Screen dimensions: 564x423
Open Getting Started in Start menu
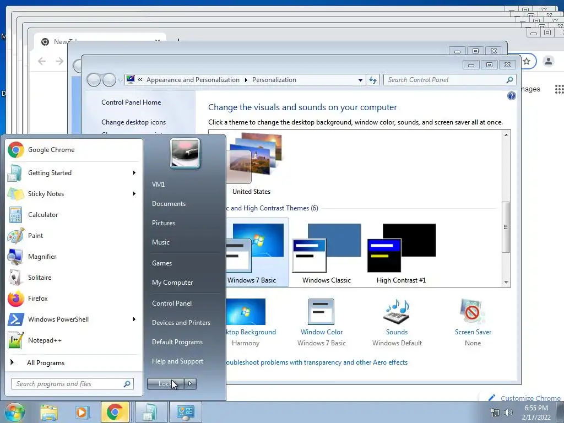74,172
